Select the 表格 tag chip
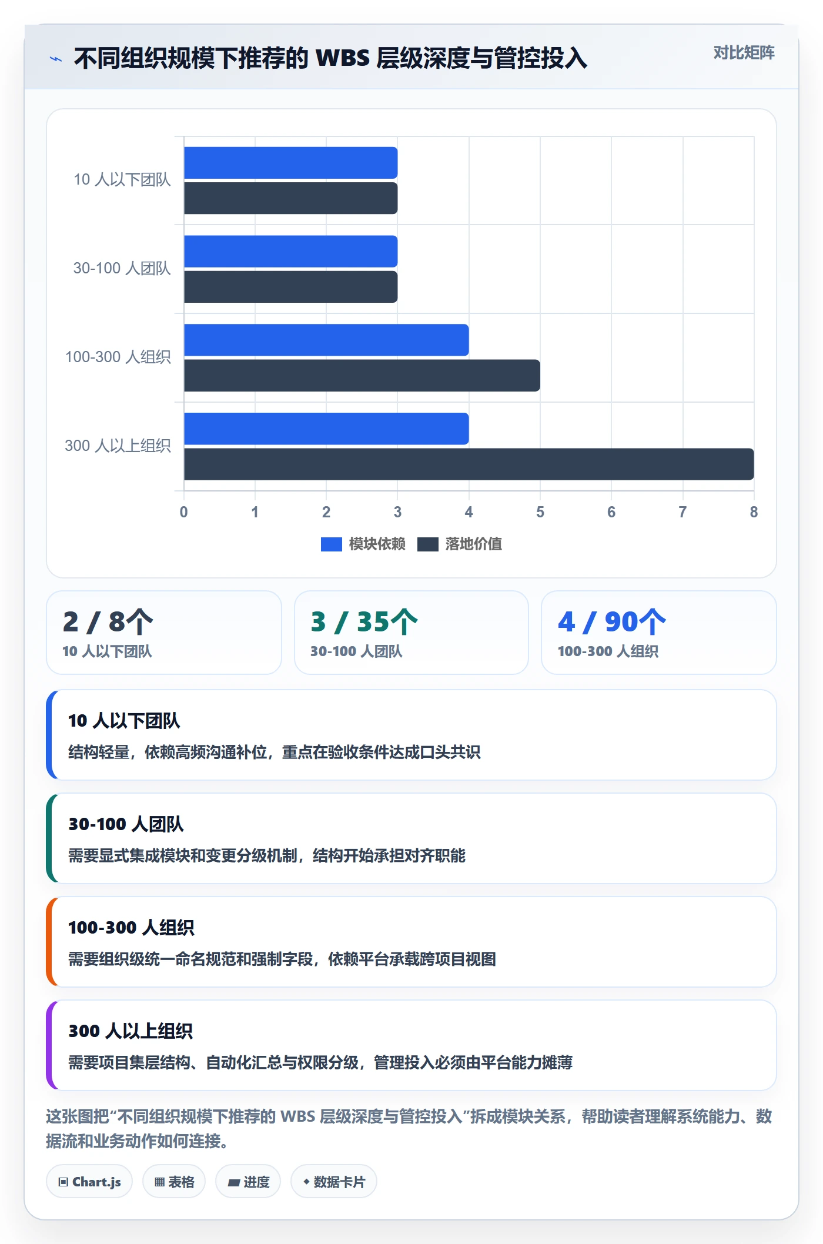The image size is (823, 1244). (x=174, y=1182)
